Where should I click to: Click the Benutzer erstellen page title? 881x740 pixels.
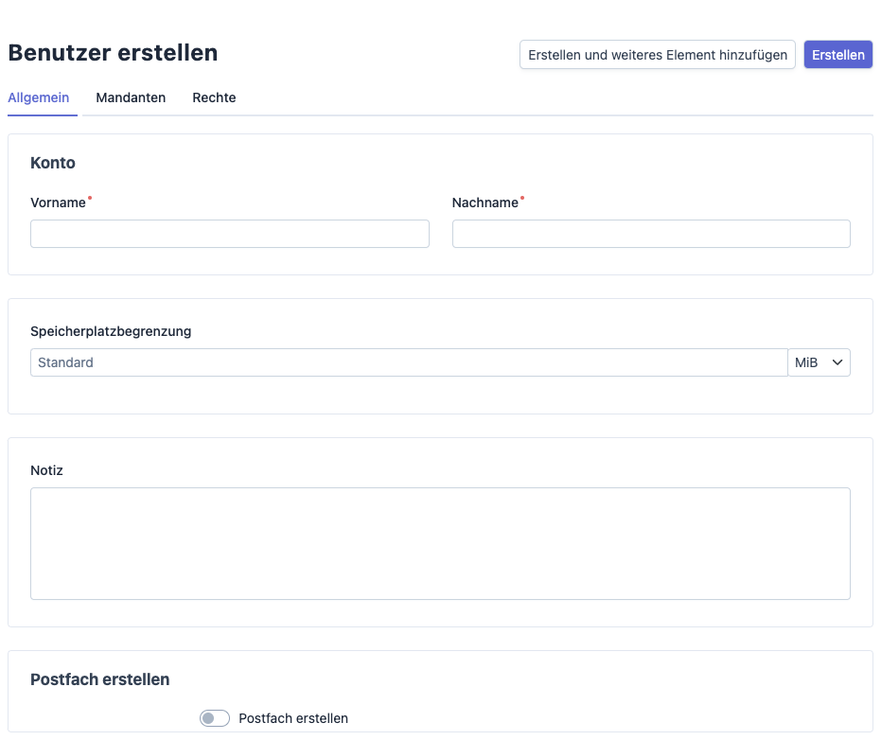coord(113,53)
